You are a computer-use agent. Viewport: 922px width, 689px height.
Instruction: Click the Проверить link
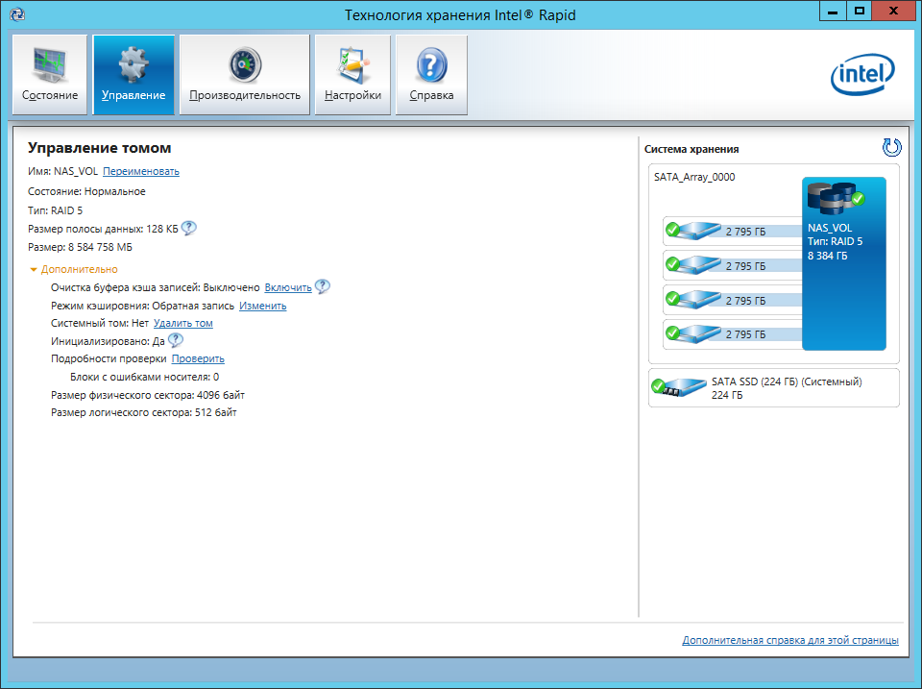[x=198, y=359]
